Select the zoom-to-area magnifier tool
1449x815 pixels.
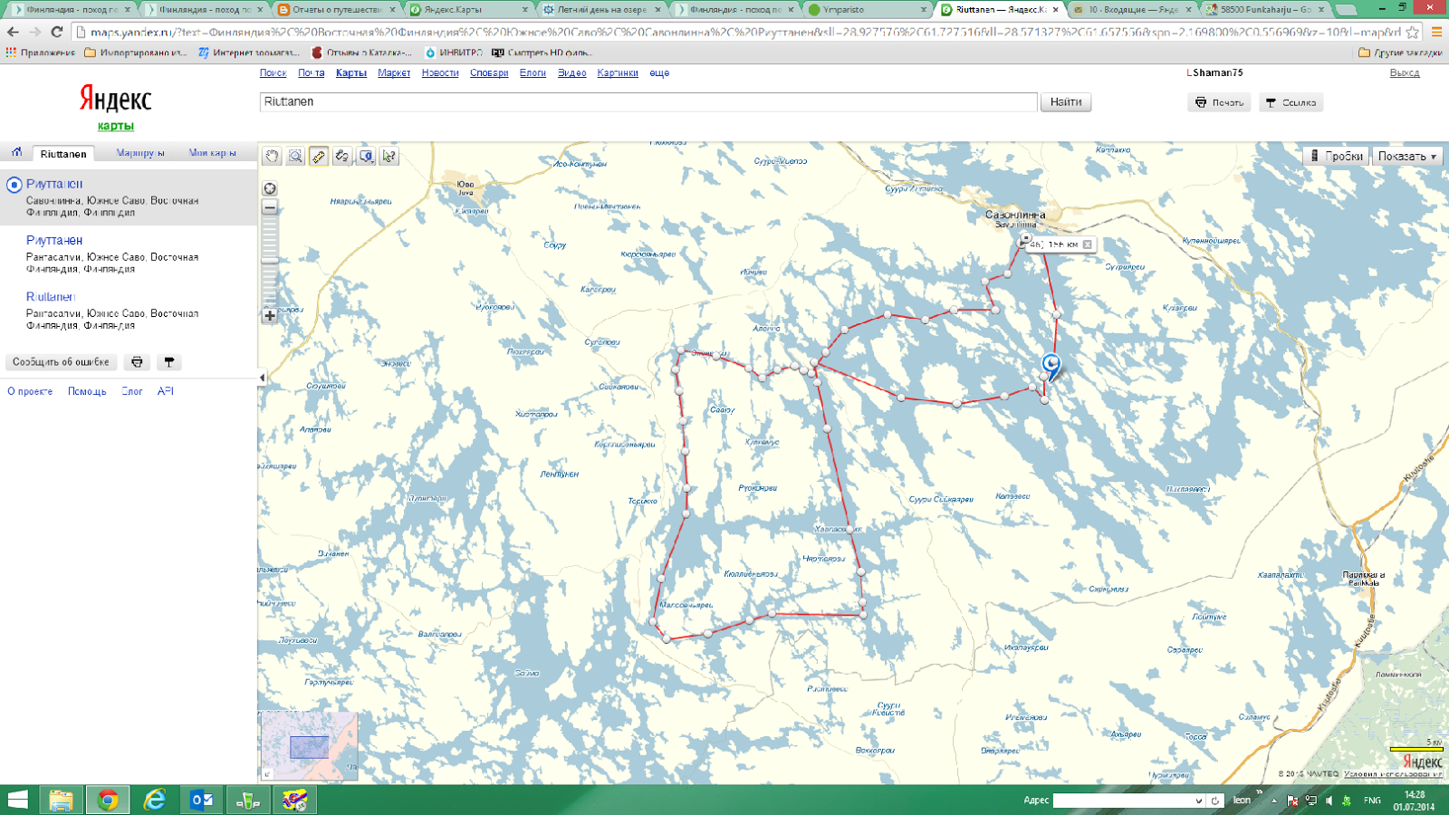pyautogui.click(x=296, y=157)
